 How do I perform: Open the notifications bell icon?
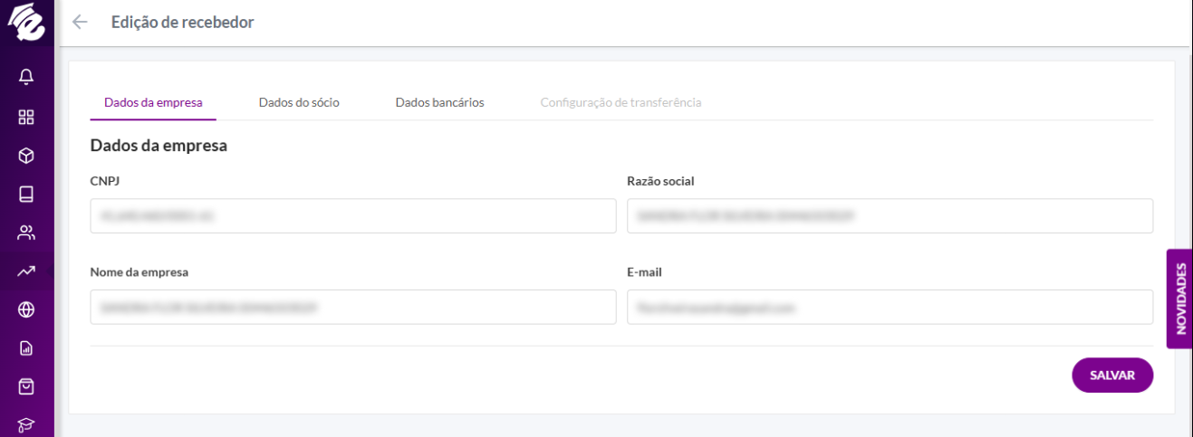tap(26, 78)
